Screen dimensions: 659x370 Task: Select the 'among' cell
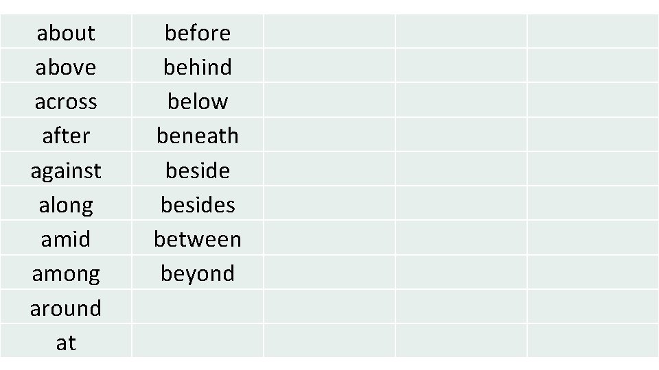(66, 272)
